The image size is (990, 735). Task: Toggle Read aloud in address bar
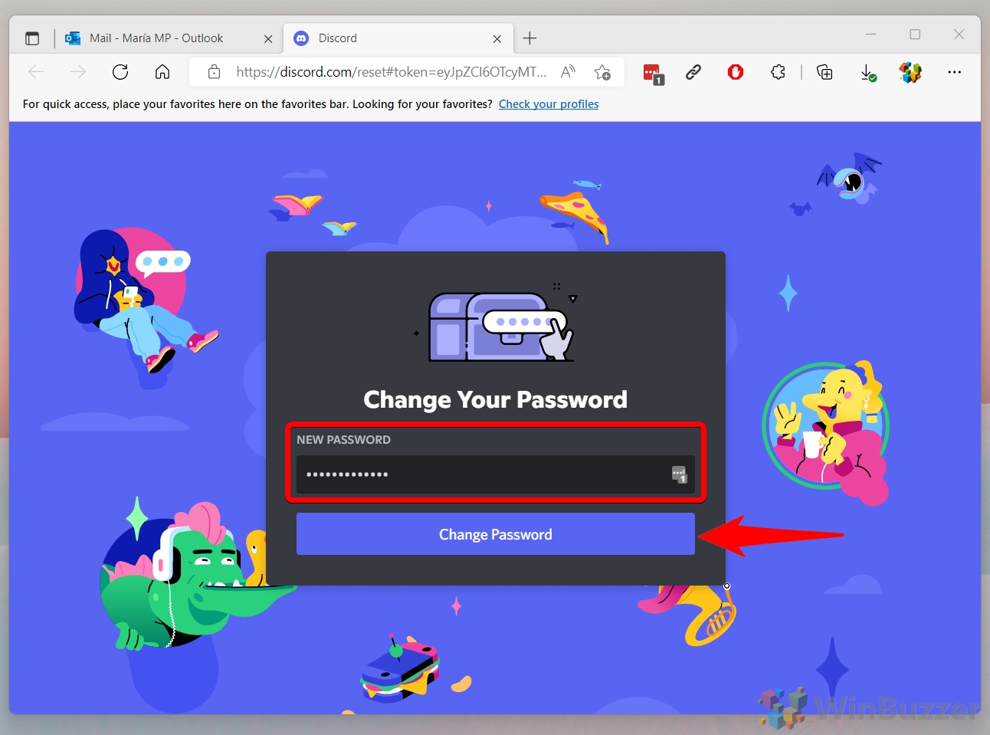click(x=568, y=72)
